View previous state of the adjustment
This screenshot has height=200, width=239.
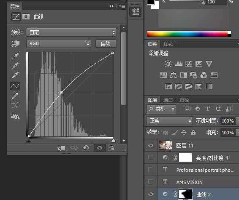pos(74,148)
